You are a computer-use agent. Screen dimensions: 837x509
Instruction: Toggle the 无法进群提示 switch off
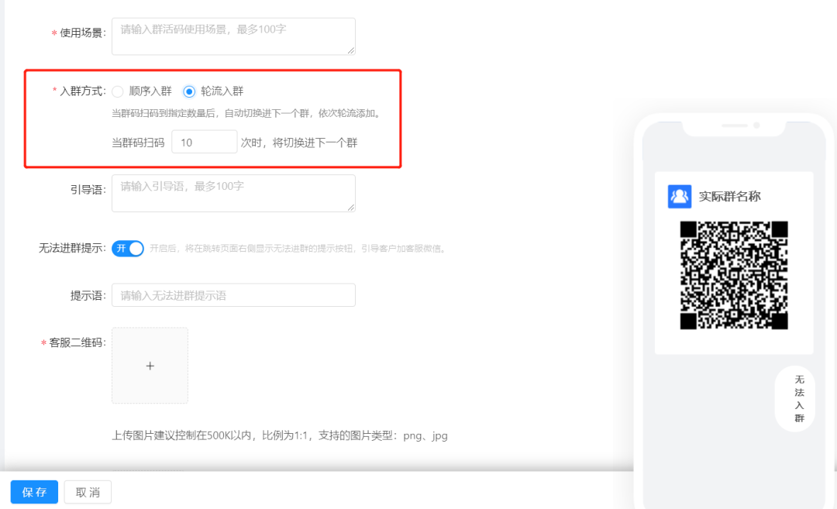(128, 249)
